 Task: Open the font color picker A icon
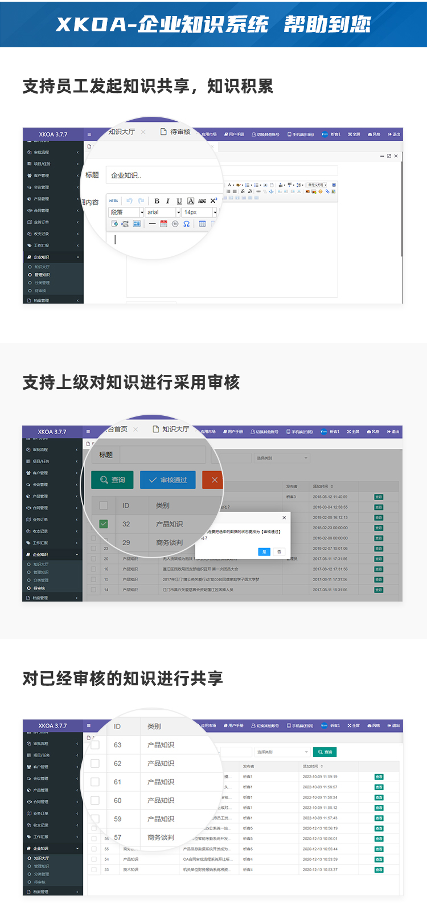pyautogui.click(x=191, y=201)
